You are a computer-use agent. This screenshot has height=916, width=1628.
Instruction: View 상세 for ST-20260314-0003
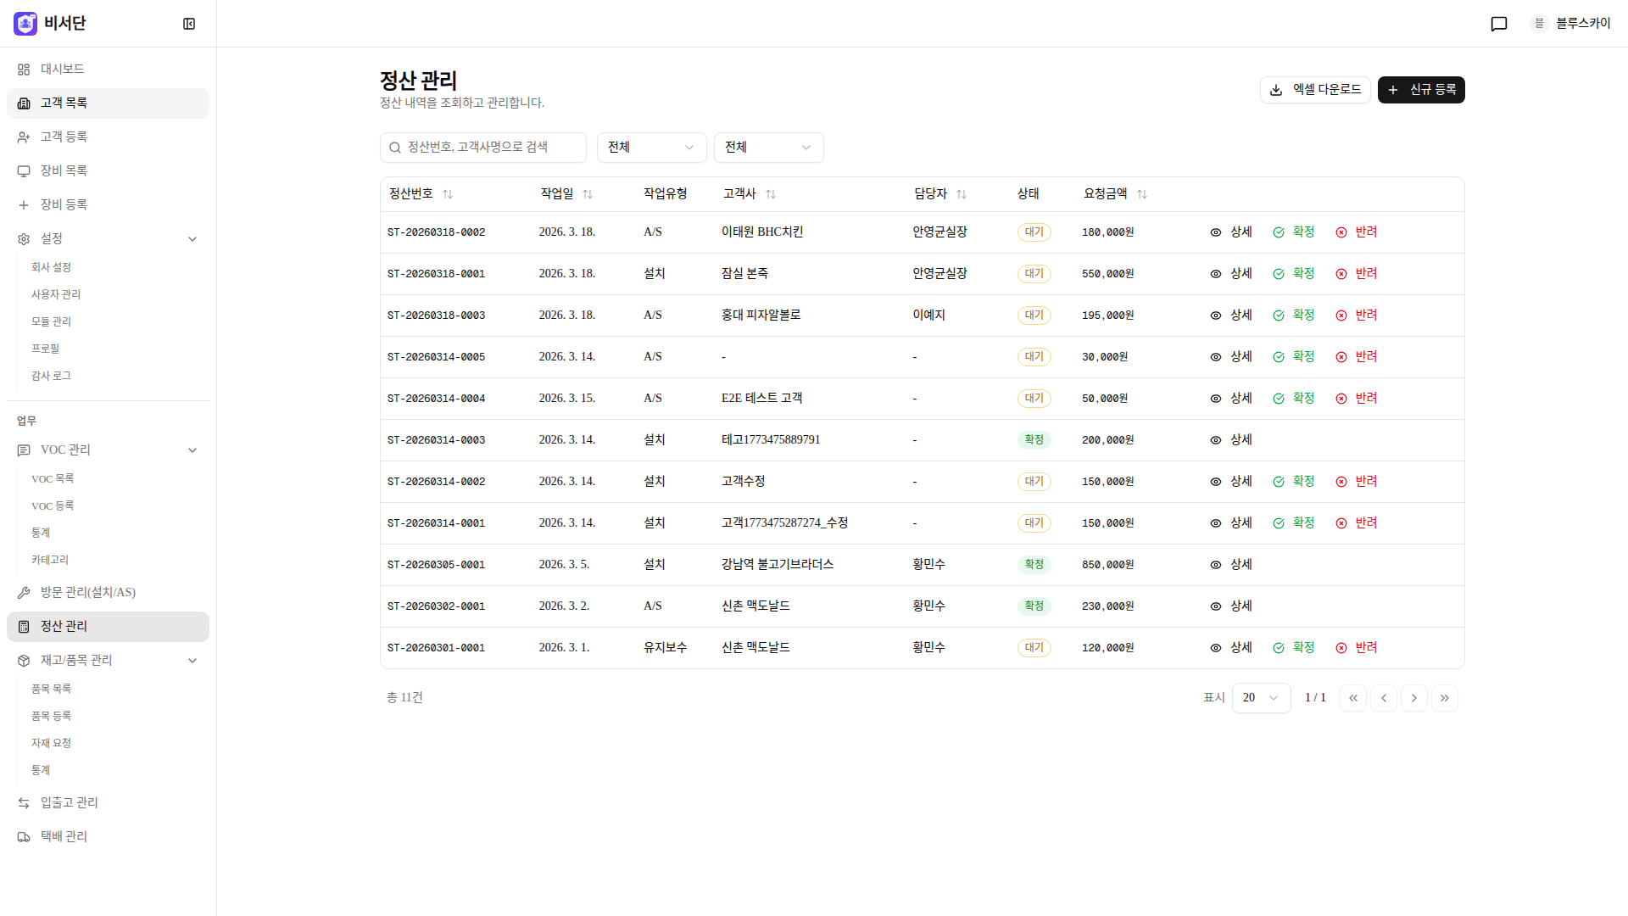pos(1230,440)
